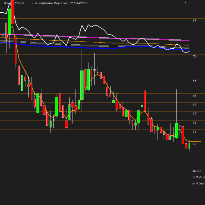205x205 pixels.
Task: Click the 68 price axis label
Action: point(194,81)
